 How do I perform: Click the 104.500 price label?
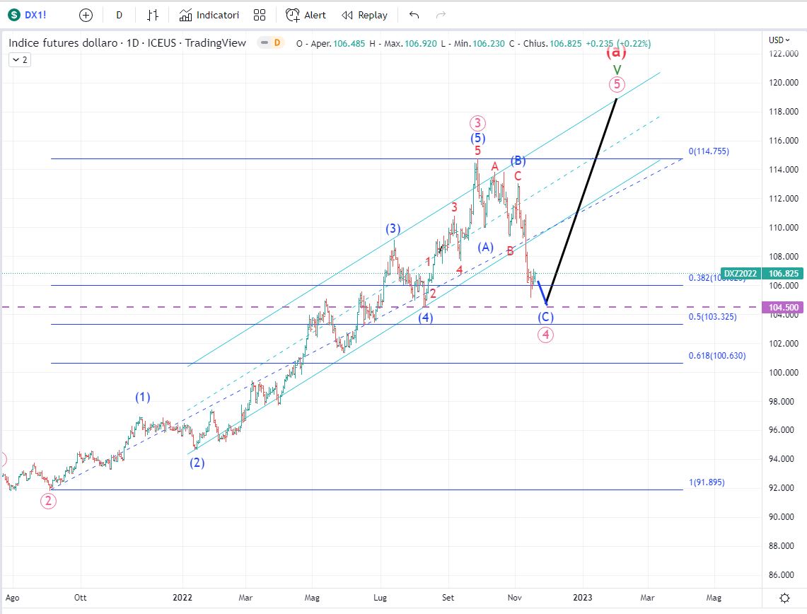(x=784, y=307)
